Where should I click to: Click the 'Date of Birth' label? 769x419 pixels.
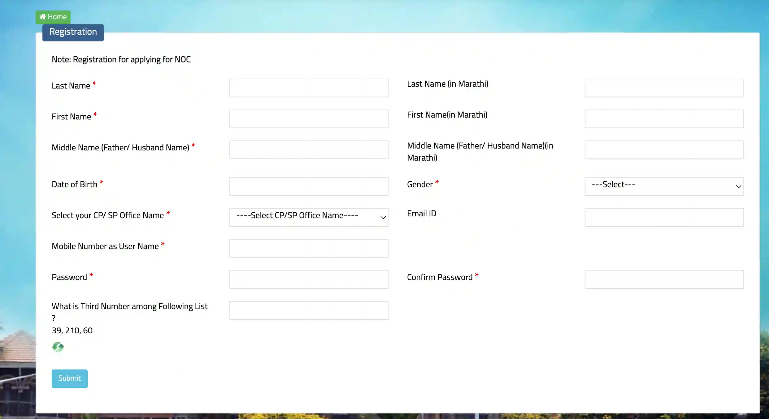74,184
